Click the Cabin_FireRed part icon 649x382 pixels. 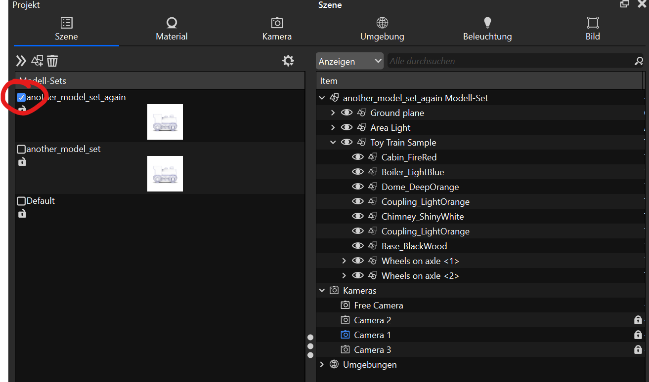[373, 157]
